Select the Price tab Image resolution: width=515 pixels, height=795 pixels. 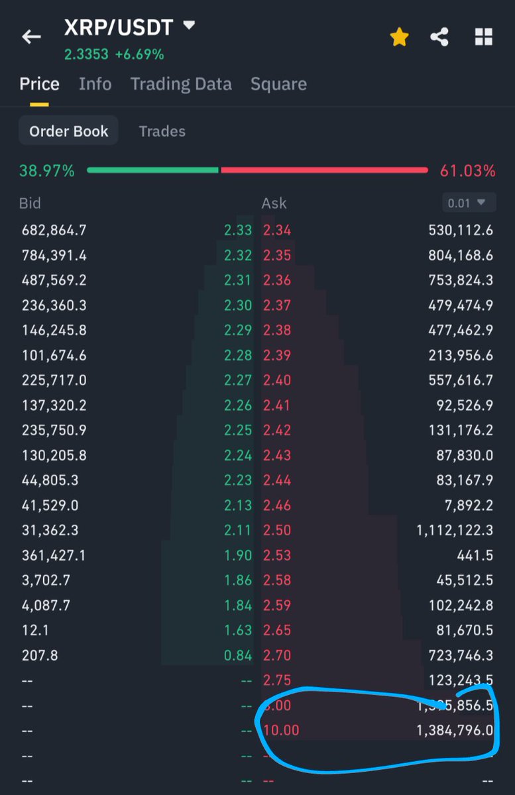pyautogui.click(x=39, y=84)
